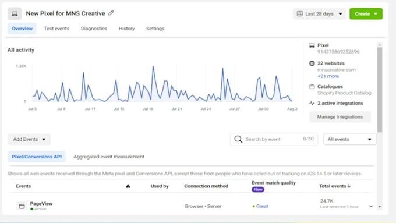Click the scroll-up arrow of the side panel
The width and height of the screenshot is (396, 223).
pyautogui.click(x=380, y=45)
